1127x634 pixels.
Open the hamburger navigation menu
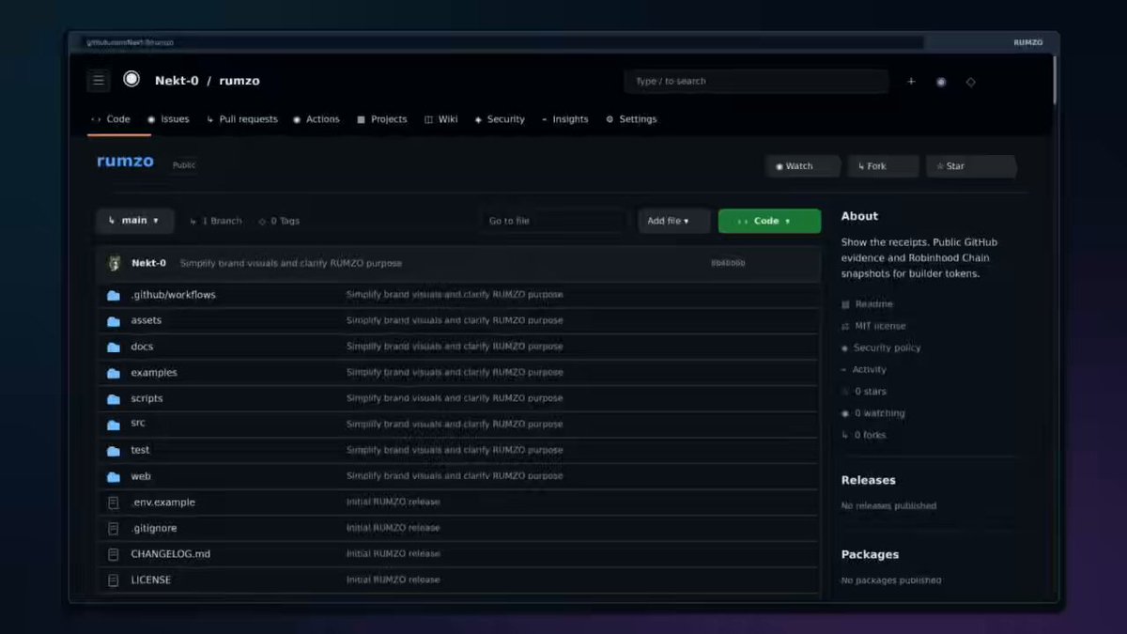coord(99,81)
